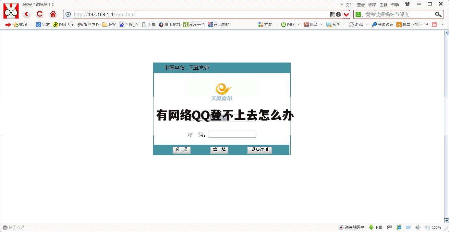Expand the arrow next to trash bin
Viewport: 449px width, 232px height.
point(442,24)
